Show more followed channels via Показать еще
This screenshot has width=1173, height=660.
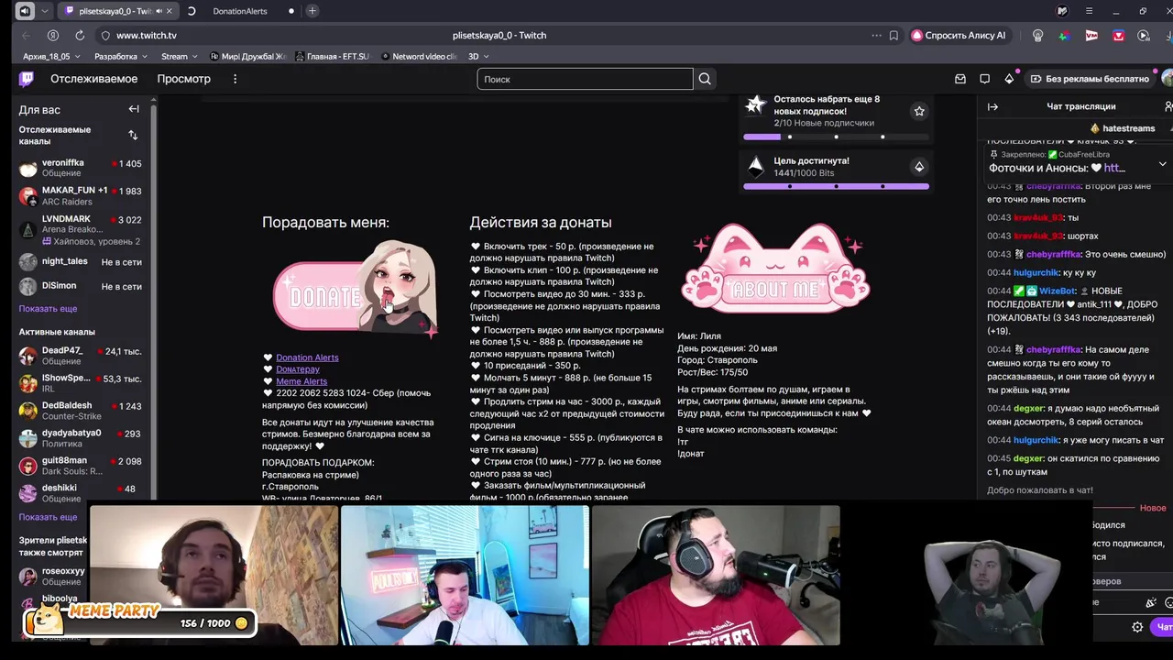click(x=48, y=309)
